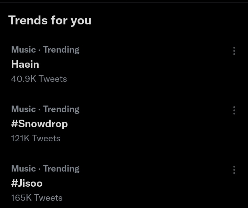
Task: Open the #Snowdrop hashtag trend
Action: (x=40, y=124)
